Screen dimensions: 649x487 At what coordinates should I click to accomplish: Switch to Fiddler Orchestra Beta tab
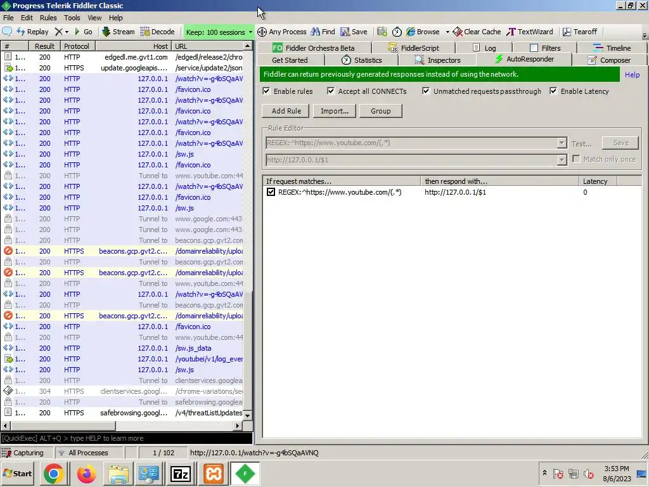click(x=313, y=48)
